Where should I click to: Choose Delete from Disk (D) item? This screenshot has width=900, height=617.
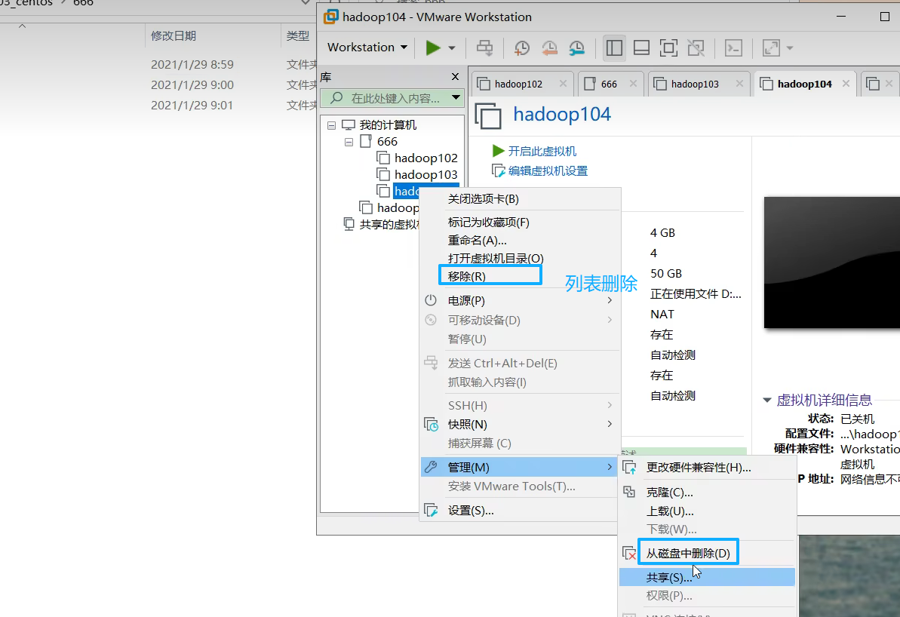(707, 554)
